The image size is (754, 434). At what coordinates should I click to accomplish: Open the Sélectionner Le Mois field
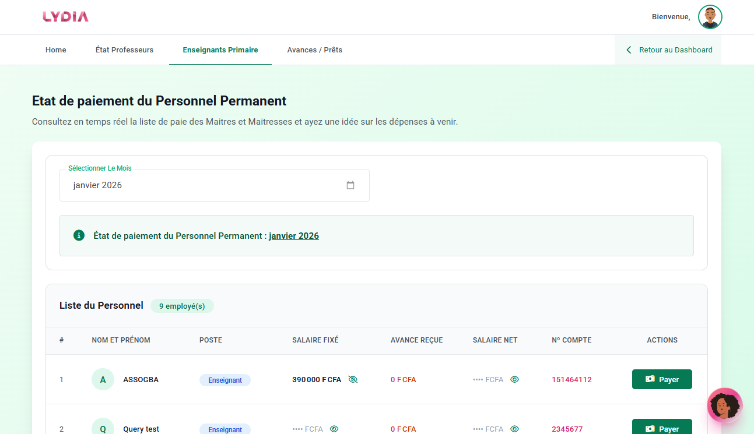pos(204,185)
